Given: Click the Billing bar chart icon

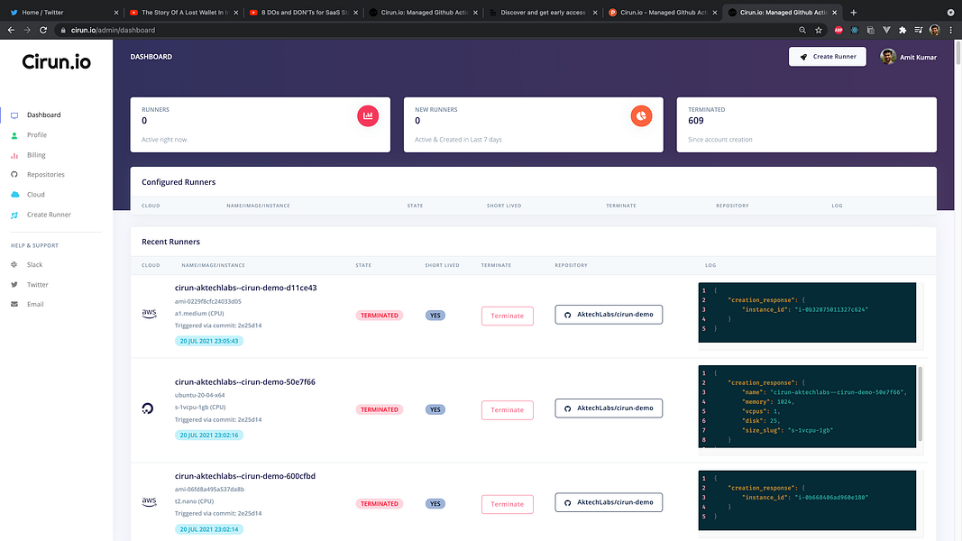Looking at the screenshot, I should [x=14, y=155].
